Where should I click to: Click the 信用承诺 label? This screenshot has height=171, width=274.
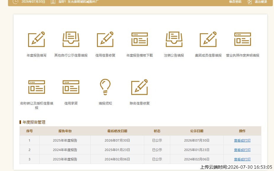[71, 103]
